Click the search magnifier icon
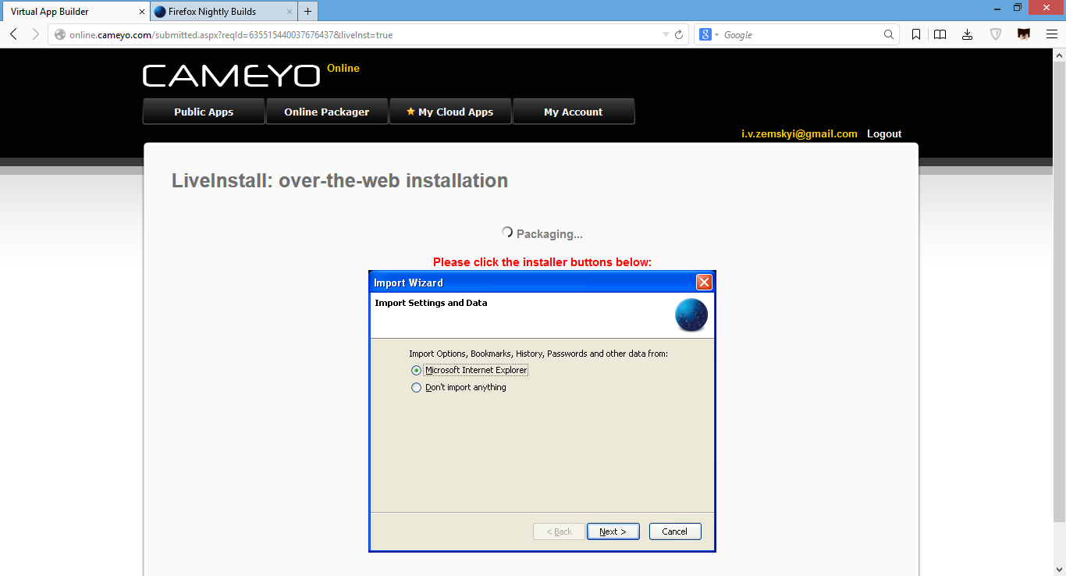This screenshot has width=1066, height=576. [x=889, y=34]
